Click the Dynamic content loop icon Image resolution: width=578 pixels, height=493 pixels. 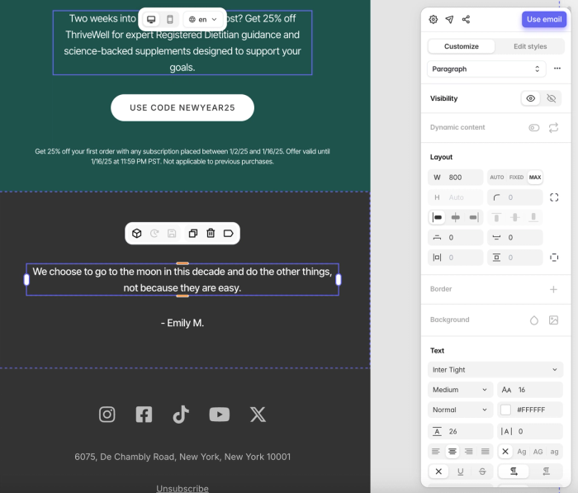click(x=553, y=127)
